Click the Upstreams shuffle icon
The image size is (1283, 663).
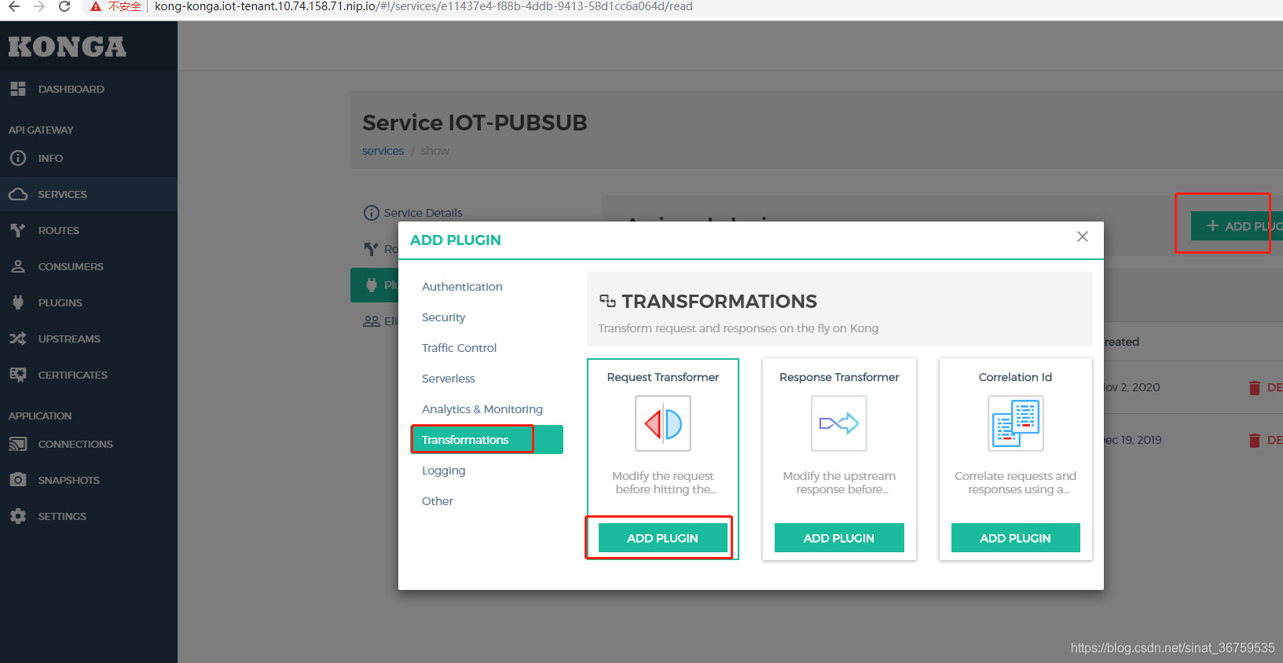click(x=18, y=339)
